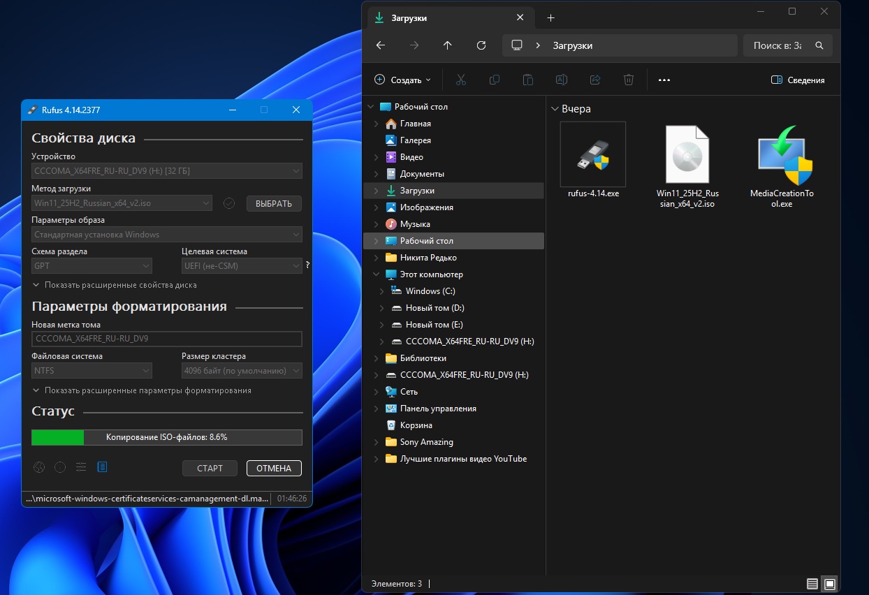Click the ОТМЕНА button in Rufus

[x=274, y=468]
